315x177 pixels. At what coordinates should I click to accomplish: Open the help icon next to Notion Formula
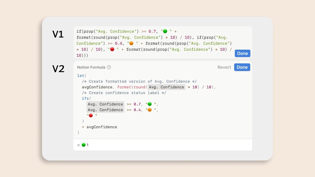(x=109, y=67)
